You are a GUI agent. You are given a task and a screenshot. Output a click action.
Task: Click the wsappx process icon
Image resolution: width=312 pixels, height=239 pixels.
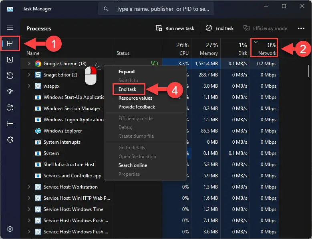point(38,86)
